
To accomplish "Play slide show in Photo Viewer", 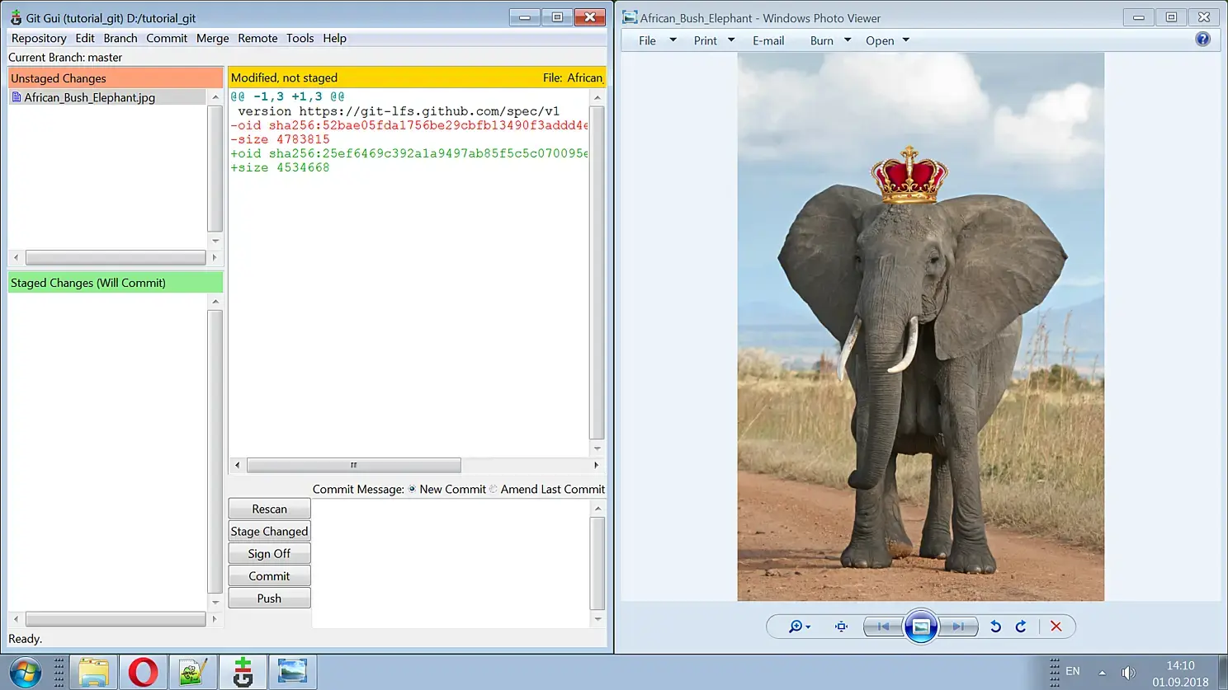I will point(921,627).
